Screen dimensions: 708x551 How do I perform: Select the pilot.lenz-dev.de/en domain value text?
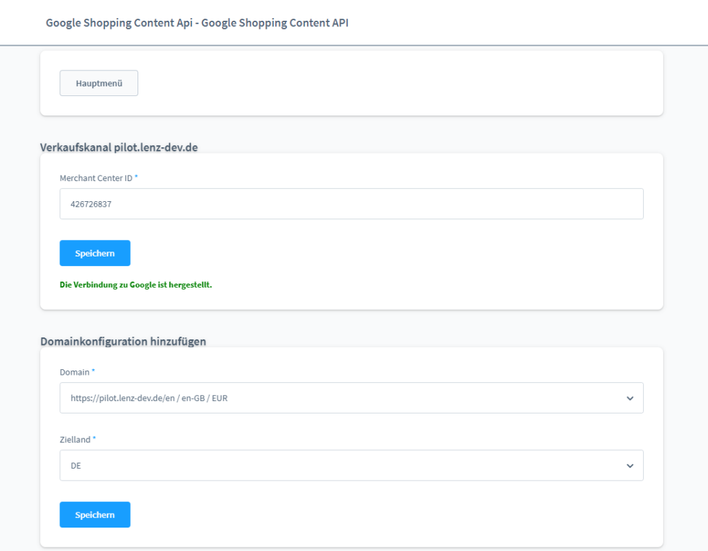click(x=149, y=398)
